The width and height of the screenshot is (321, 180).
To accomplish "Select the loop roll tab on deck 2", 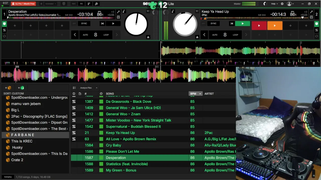I will (x=316, y=36).
